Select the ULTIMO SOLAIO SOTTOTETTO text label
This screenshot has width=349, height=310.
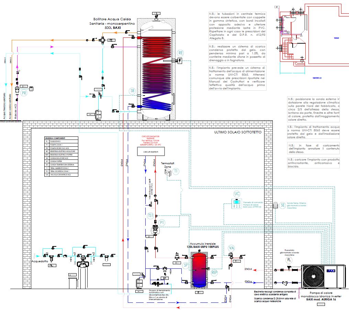[x=238, y=132]
